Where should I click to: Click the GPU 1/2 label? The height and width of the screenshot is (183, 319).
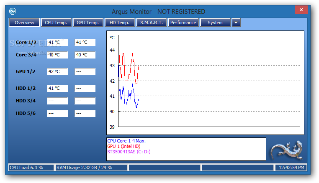coord(26,71)
